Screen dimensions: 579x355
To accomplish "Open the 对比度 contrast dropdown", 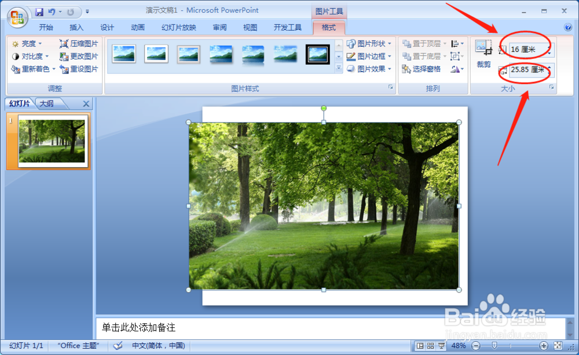I will (x=30, y=57).
